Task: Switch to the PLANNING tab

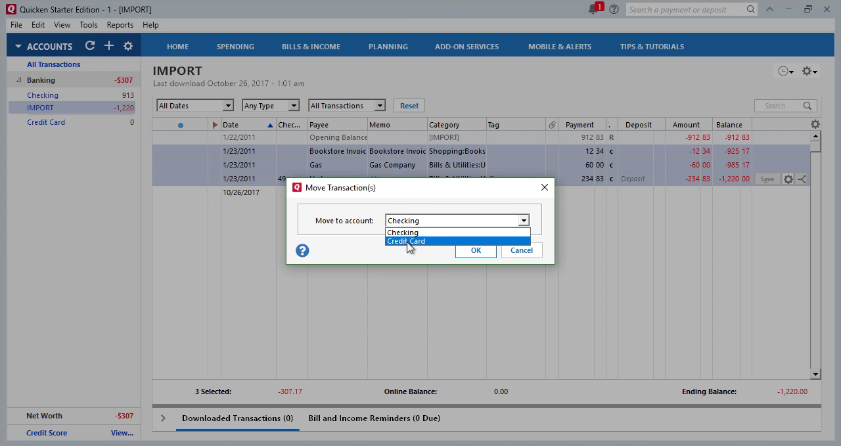Action: coord(388,47)
